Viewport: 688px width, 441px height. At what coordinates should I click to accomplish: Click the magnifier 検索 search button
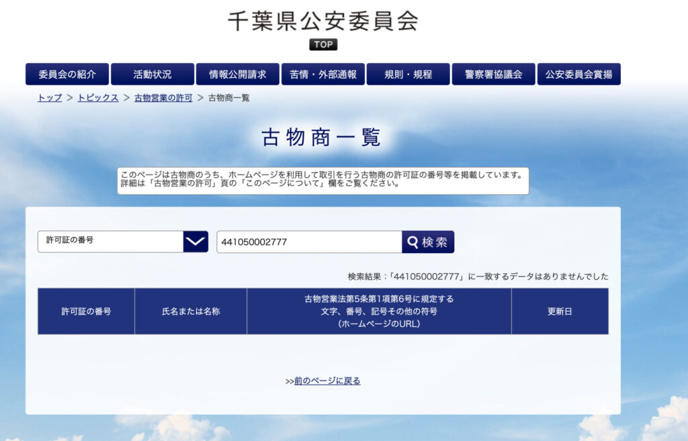(428, 242)
